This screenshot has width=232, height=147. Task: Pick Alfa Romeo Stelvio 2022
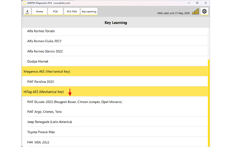[x=45, y=51]
